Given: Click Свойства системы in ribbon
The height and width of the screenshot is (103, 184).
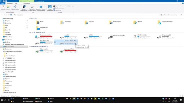Looking at the screenshot, I should pos(59,8).
